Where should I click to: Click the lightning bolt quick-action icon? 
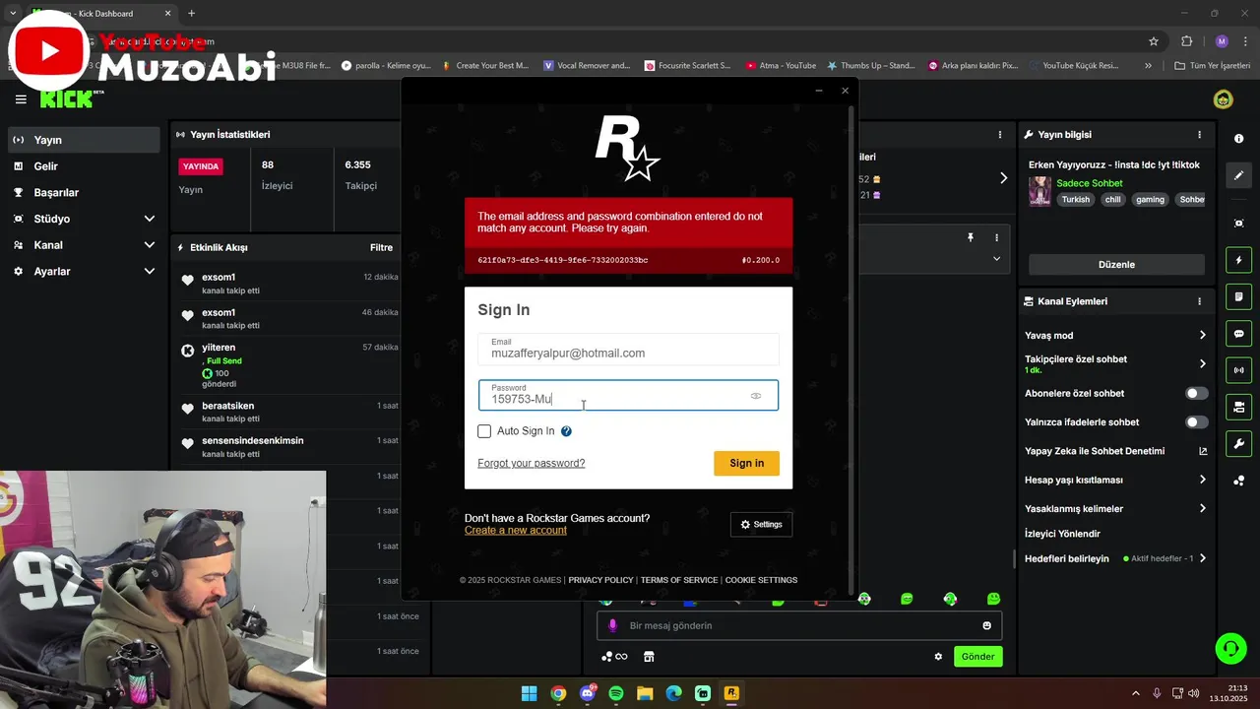(1238, 260)
